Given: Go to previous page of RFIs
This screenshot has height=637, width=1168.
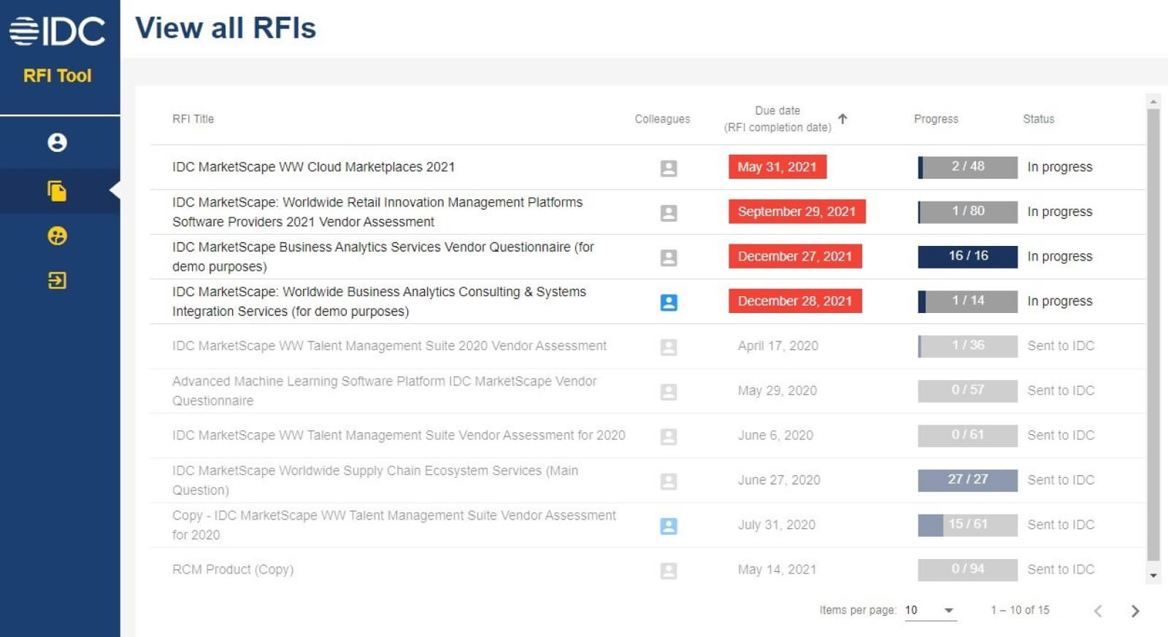Looking at the screenshot, I should point(1098,611).
